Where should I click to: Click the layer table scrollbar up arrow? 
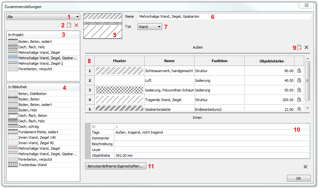(308, 59)
